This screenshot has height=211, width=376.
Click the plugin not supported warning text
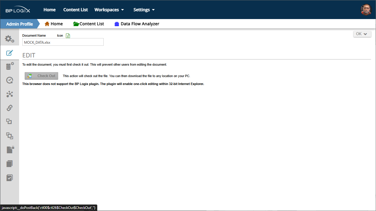pyautogui.click(x=113, y=84)
